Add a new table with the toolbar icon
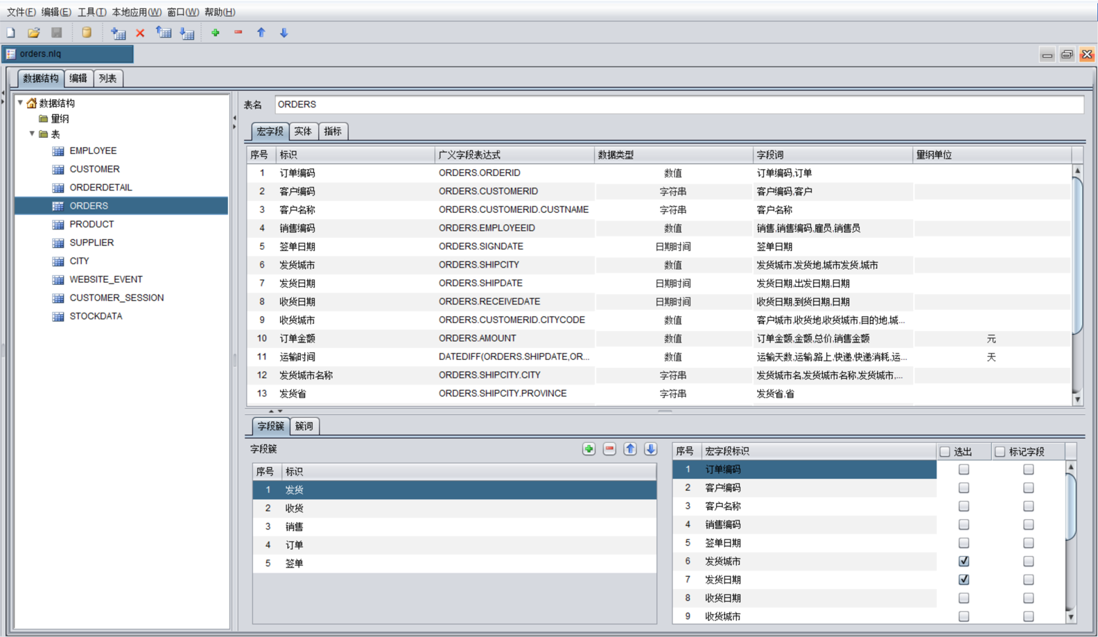 119,33
